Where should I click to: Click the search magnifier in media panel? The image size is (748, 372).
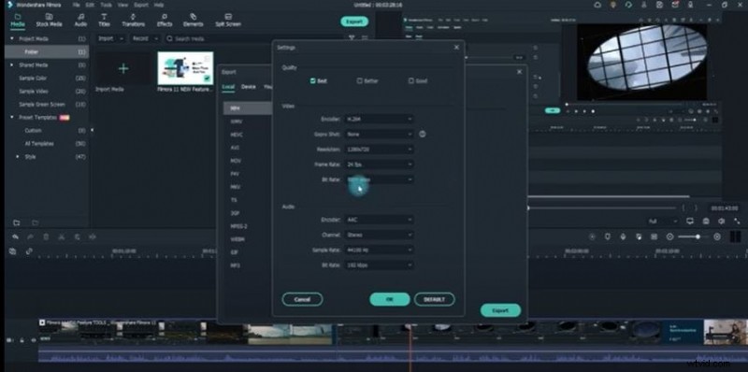coord(169,38)
